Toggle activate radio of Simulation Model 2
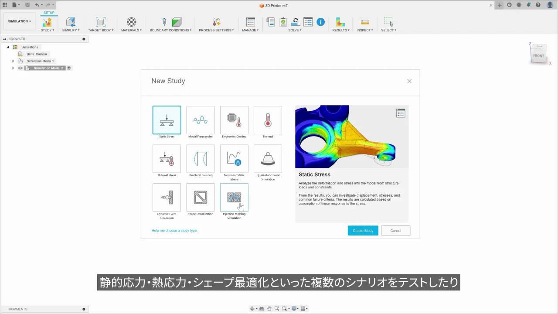Screen dimensions: 558x314 point(69,68)
